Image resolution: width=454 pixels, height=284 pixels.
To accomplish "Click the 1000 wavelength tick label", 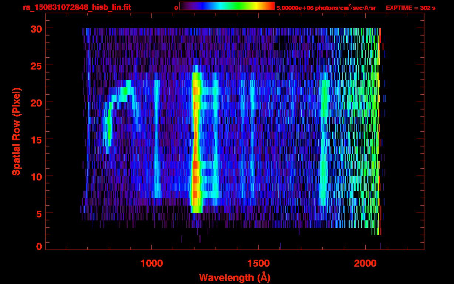I will coord(152,263).
